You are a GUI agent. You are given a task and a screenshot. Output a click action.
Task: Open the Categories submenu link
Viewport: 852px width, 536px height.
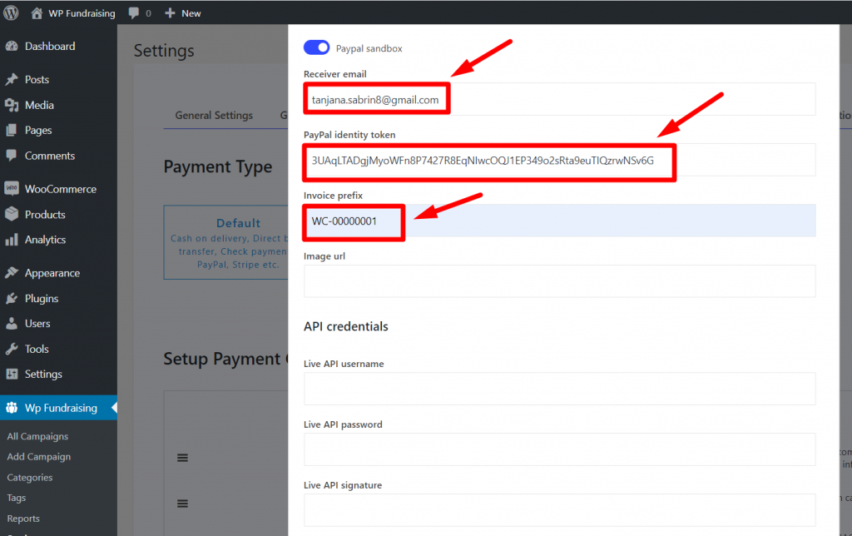point(30,477)
